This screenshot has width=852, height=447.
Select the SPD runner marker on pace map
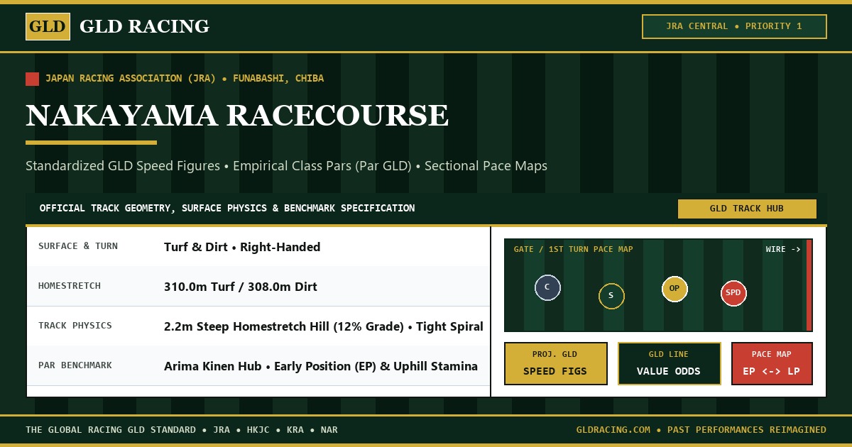click(733, 293)
